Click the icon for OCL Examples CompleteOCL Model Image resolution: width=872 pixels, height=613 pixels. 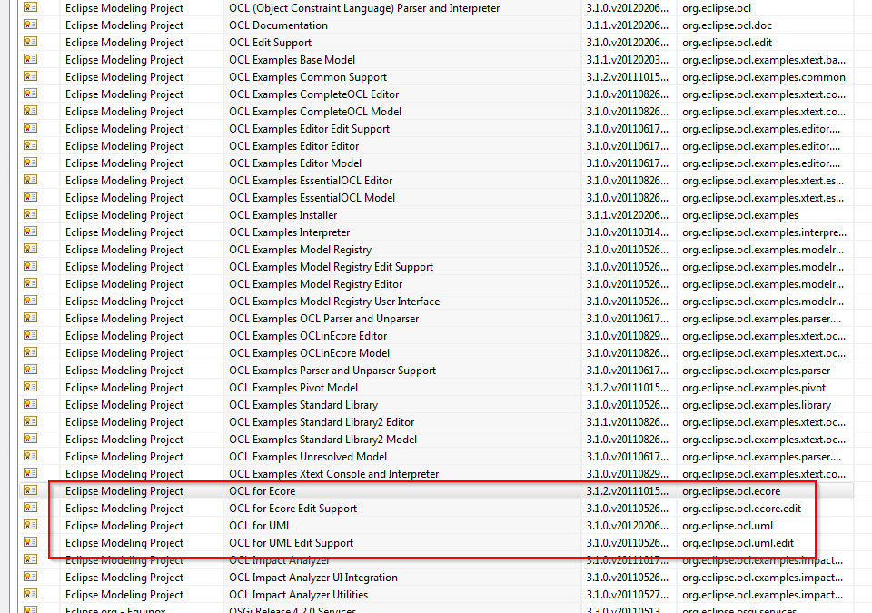coord(31,111)
